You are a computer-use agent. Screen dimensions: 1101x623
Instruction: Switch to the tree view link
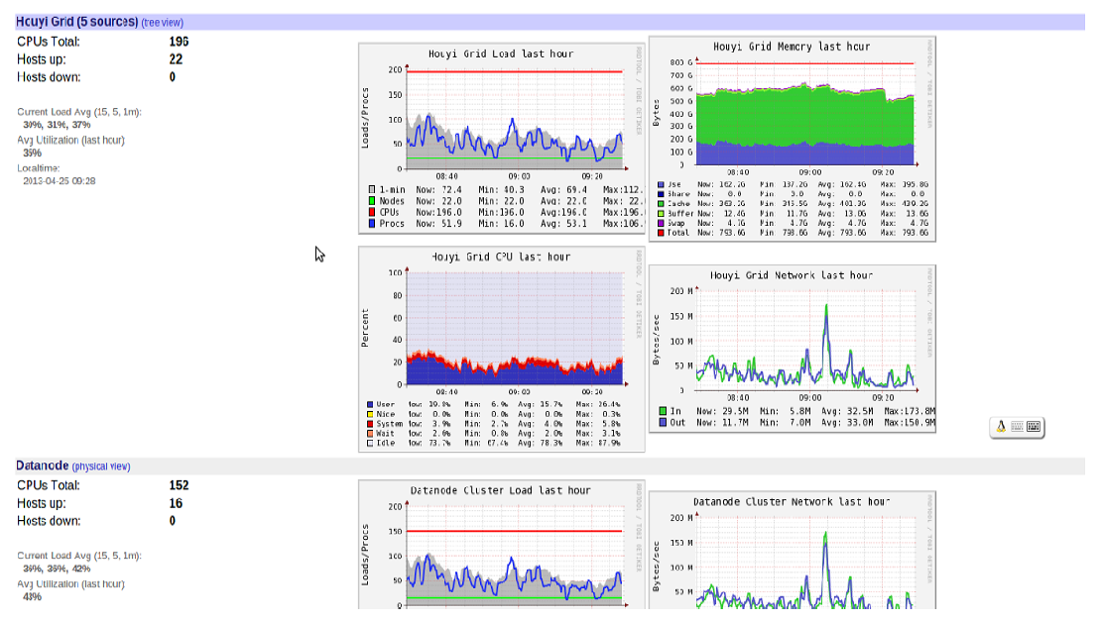[x=163, y=23]
